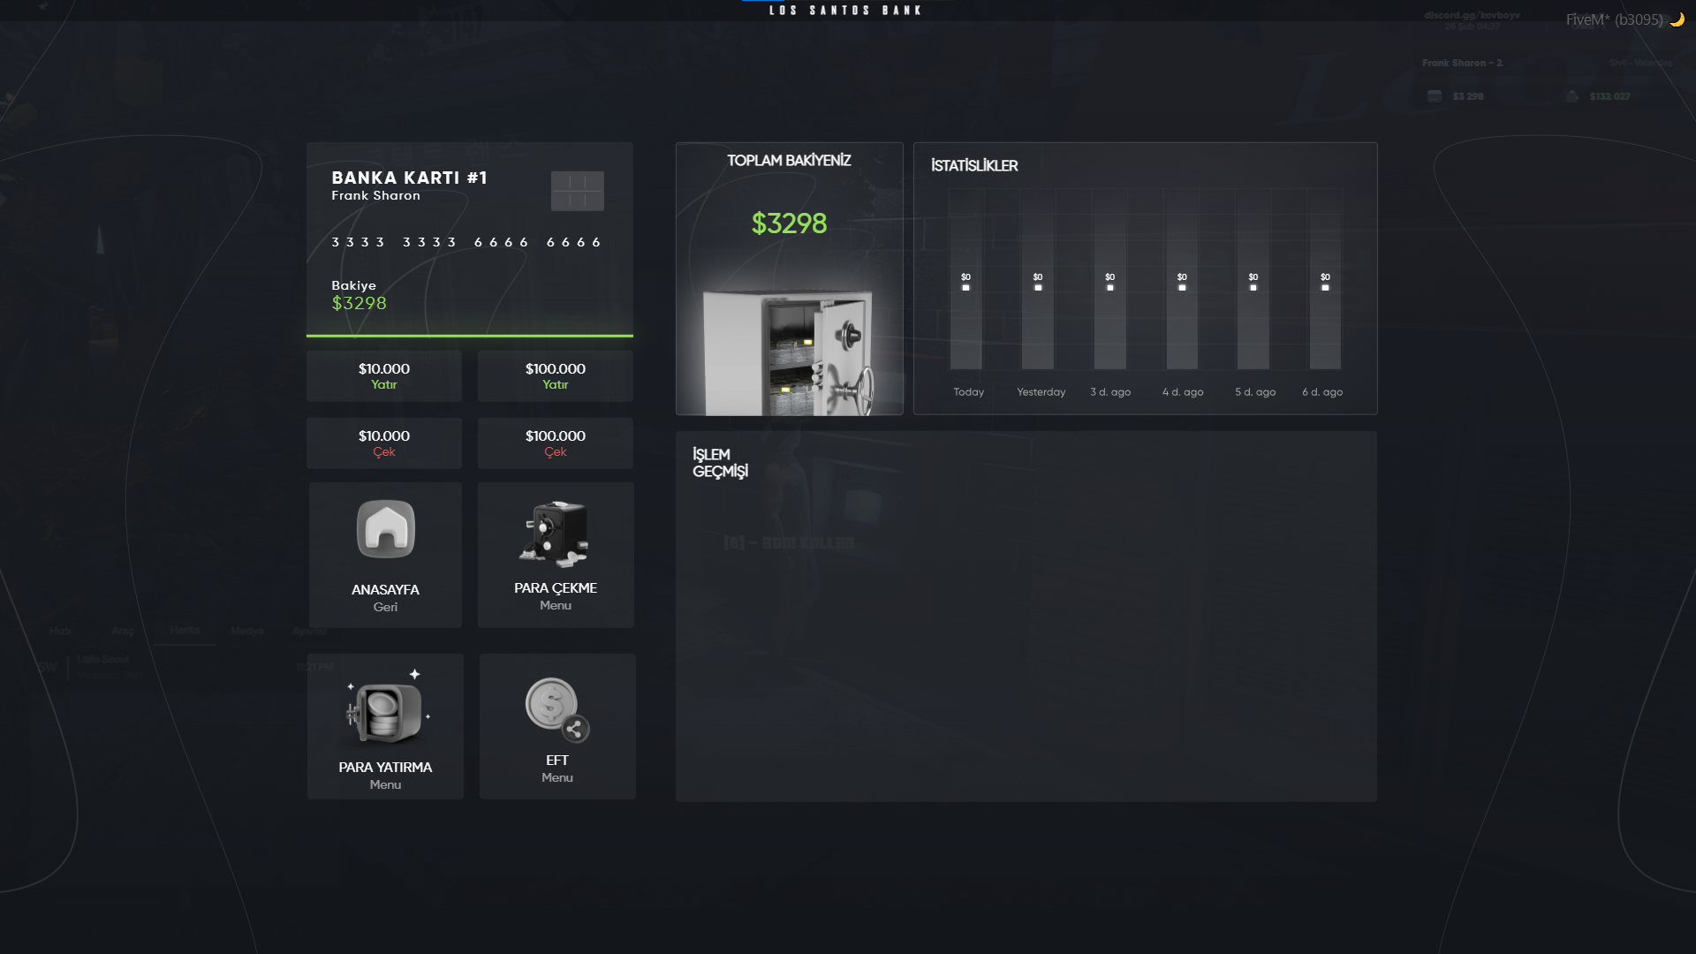Screen dimensions: 1696x954
Task: Select the 5 d. ago statistics bar
Action: [x=1253, y=279]
